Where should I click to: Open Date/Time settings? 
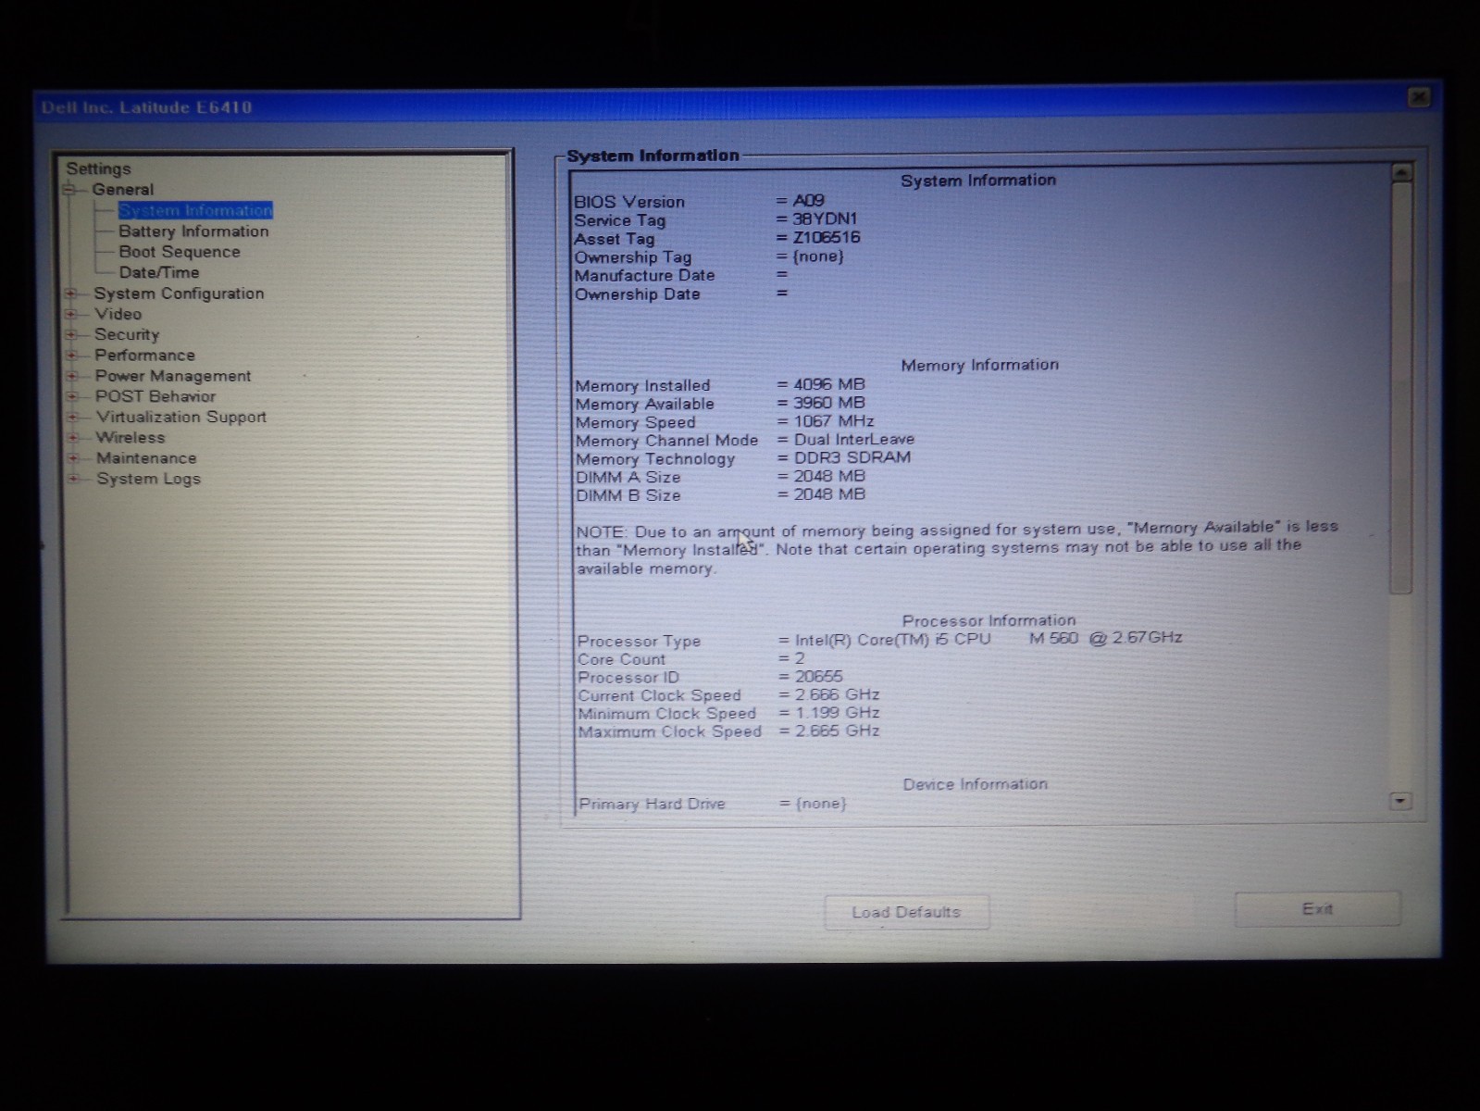pos(159,272)
